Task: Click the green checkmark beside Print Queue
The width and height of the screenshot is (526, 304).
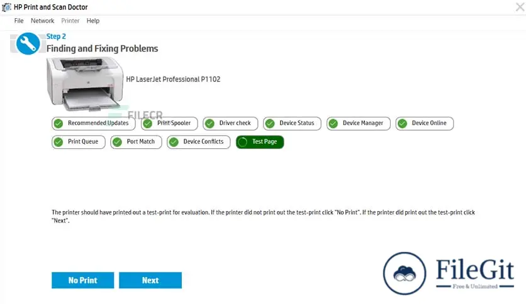Action: click(x=59, y=142)
